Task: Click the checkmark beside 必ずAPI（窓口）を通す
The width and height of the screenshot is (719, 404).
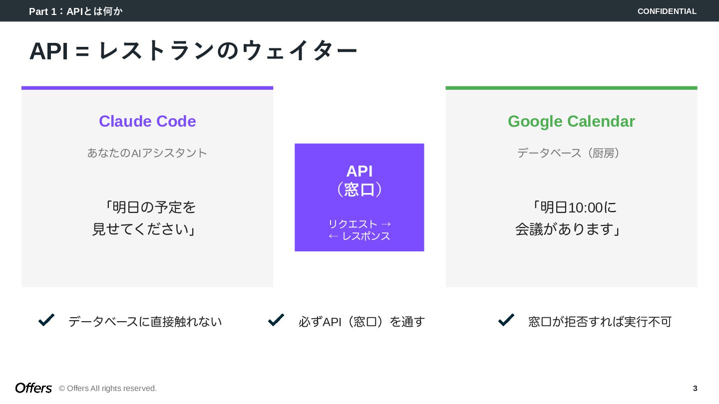Action: point(276,320)
